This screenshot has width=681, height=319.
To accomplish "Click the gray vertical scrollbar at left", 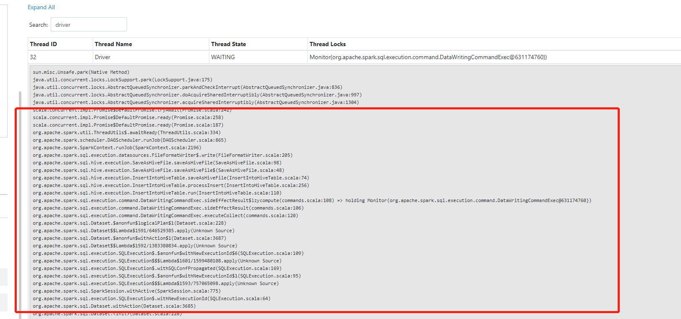I will click(x=20, y=201).
